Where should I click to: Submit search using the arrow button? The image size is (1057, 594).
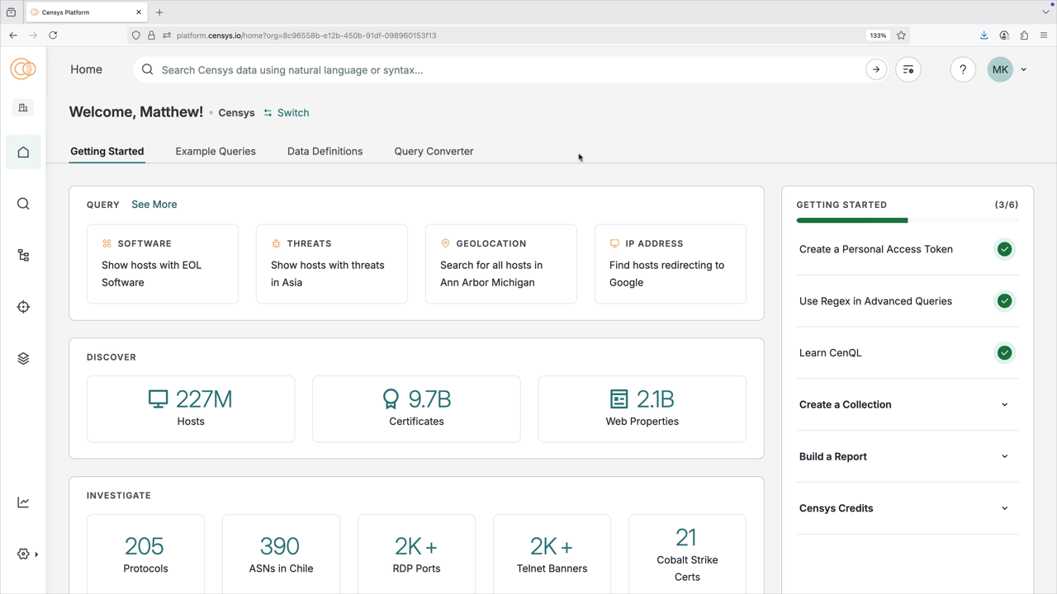point(876,70)
